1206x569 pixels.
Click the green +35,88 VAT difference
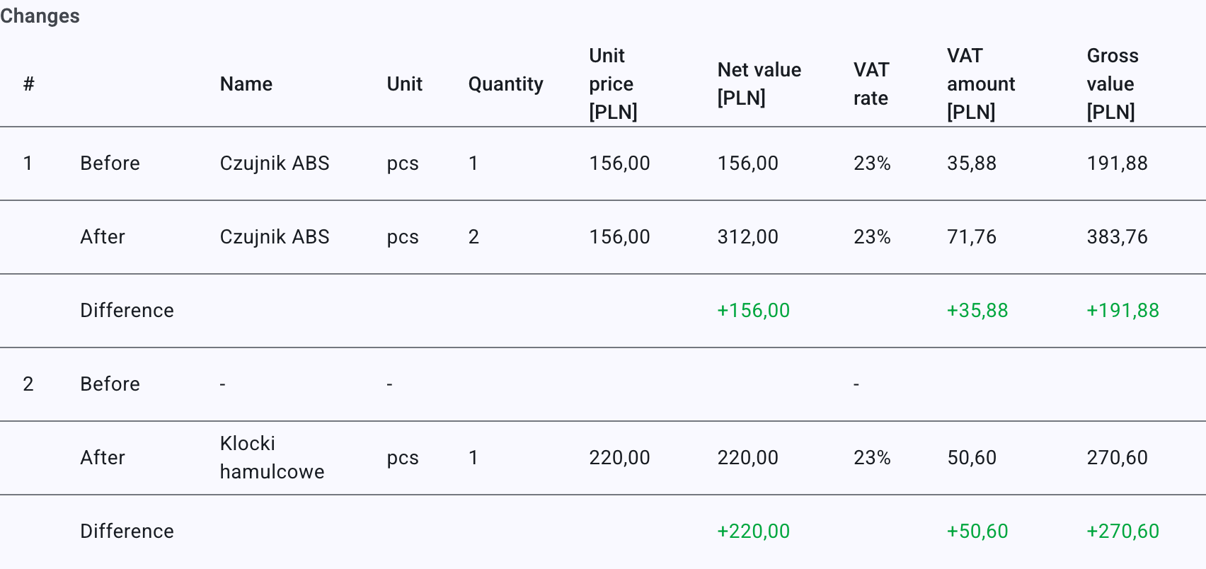[977, 311]
